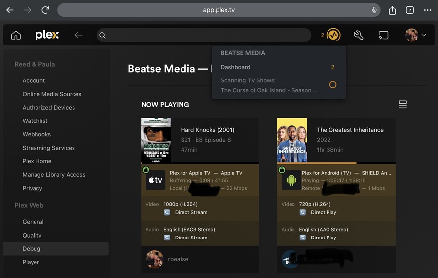The height and width of the screenshot is (278, 438).
Task: Click 'English (AAC Stereo)' audio text
Action: (x=324, y=229)
